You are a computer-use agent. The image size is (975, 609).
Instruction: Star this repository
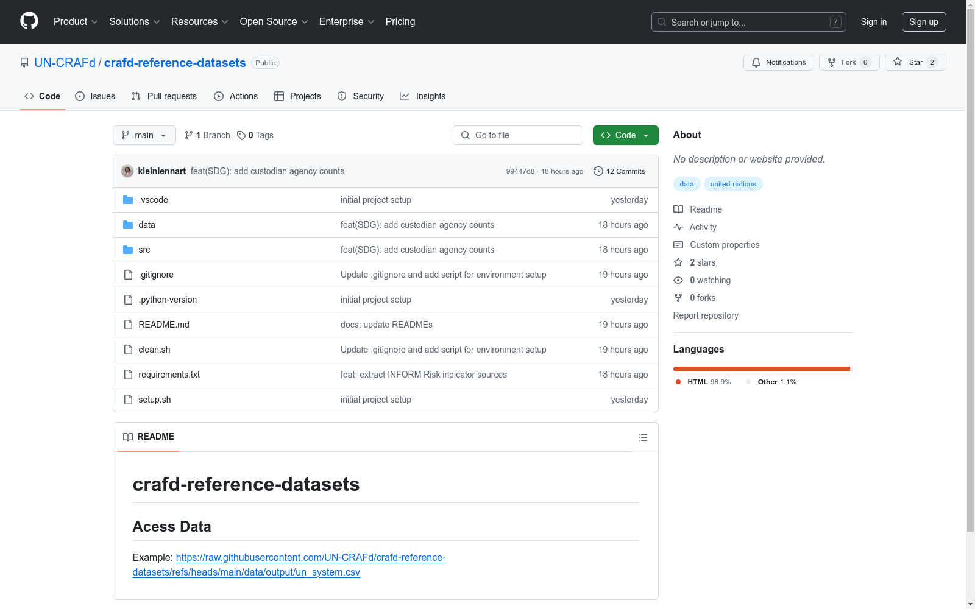click(915, 62)
